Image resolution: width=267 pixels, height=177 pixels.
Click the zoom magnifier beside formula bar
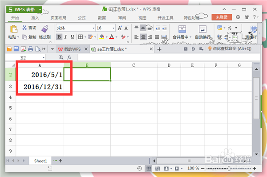(x=61, y=57)
